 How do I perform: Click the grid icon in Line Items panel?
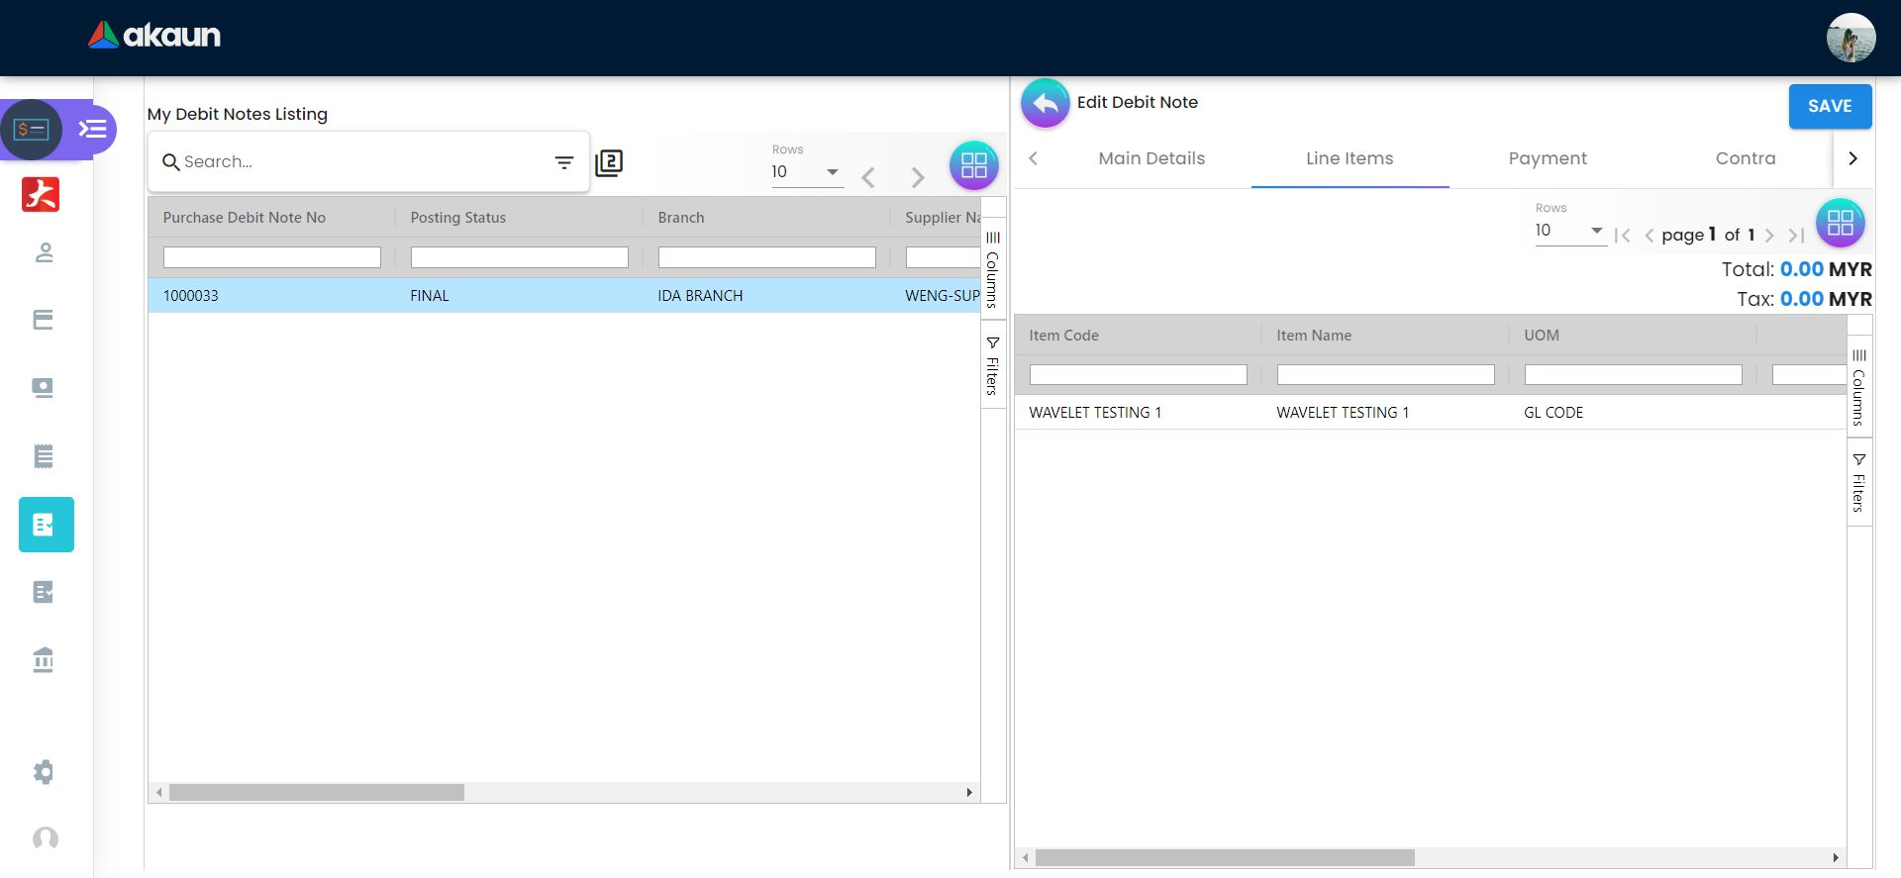[x=1840, y=223]
